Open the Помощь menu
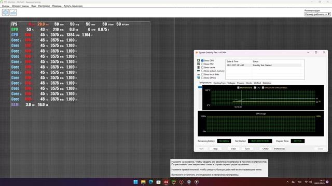The image size is (332, 186). click(x=57, y=6)
